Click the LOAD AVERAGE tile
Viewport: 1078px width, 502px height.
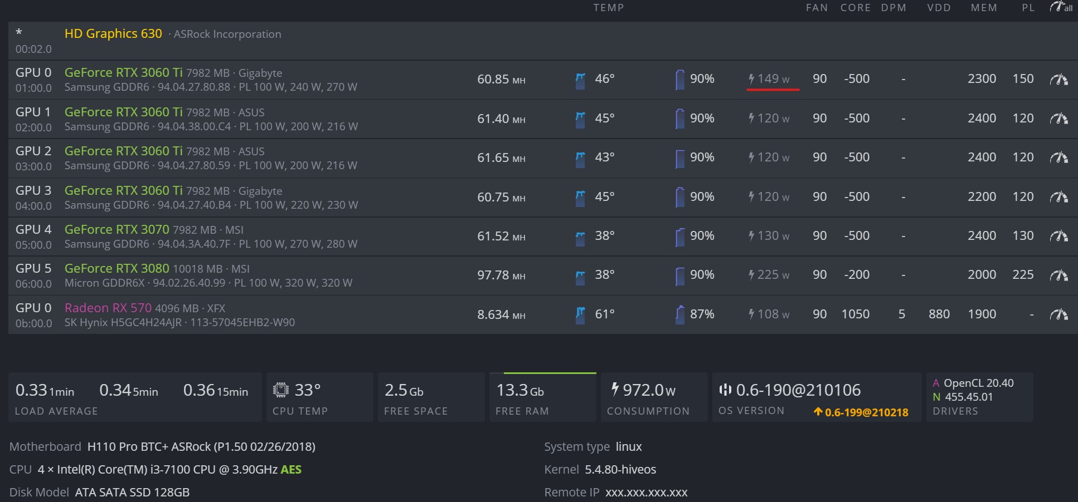pyautogui.click(x=135, y=397)
